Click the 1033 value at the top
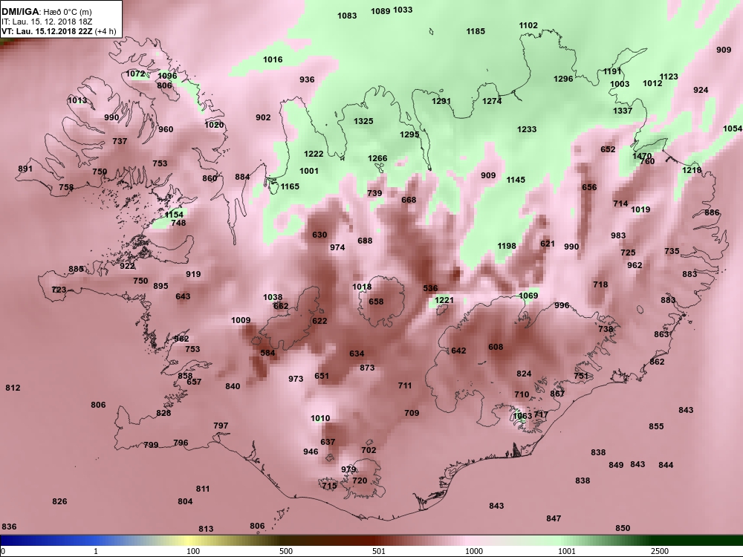Viewport: 743px width, 557px height. click(x=403, y=10)
